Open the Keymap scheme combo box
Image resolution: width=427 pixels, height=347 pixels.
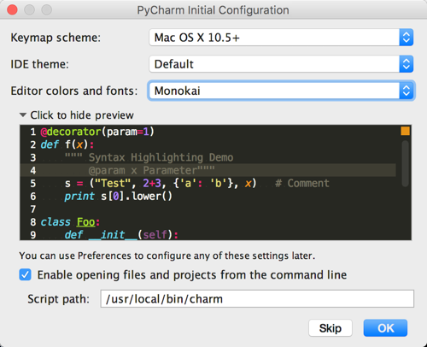pos(281,38)
